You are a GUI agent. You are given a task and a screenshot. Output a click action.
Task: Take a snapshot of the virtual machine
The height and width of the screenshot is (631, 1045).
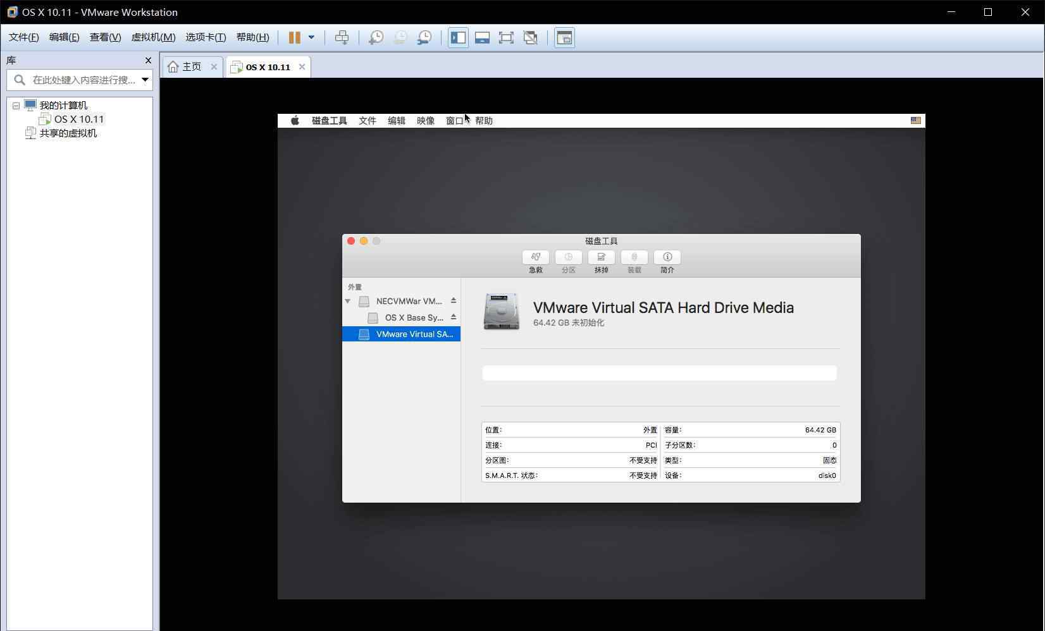coord(376,37)
